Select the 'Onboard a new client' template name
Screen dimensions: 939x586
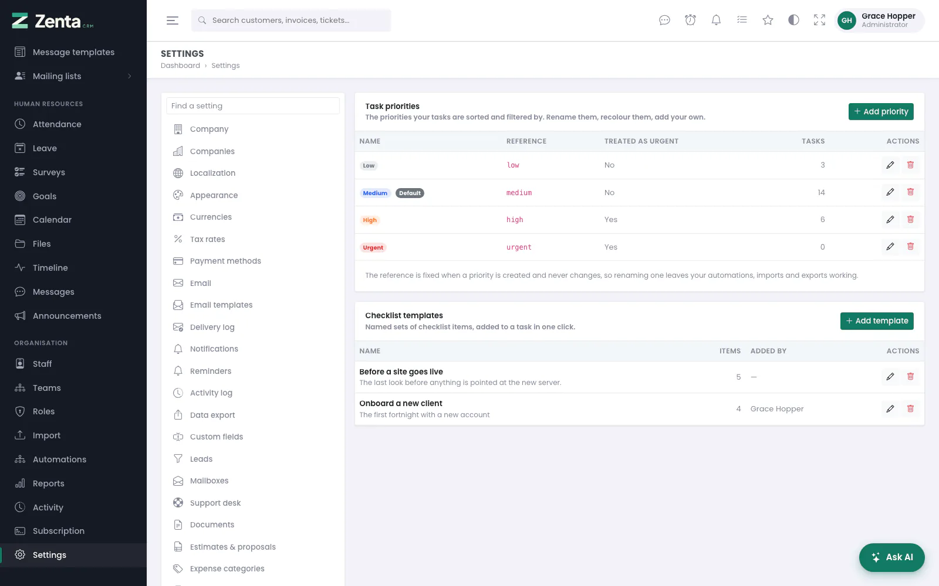coord(401,404)
